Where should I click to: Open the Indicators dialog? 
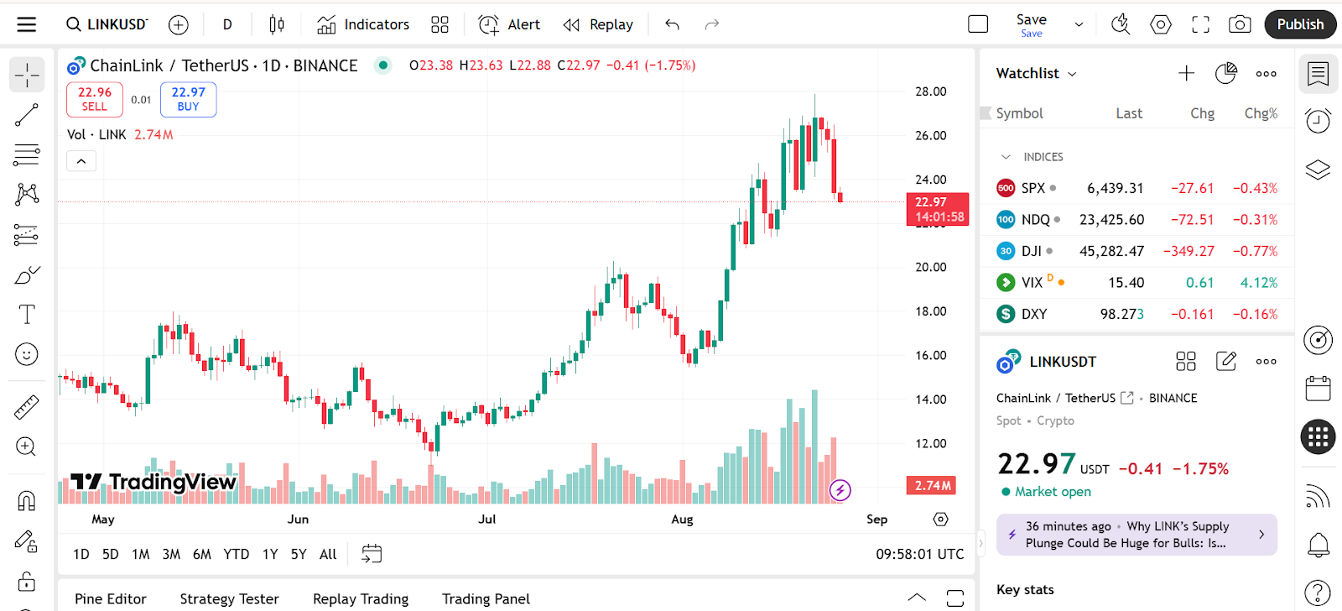(363, 24)
